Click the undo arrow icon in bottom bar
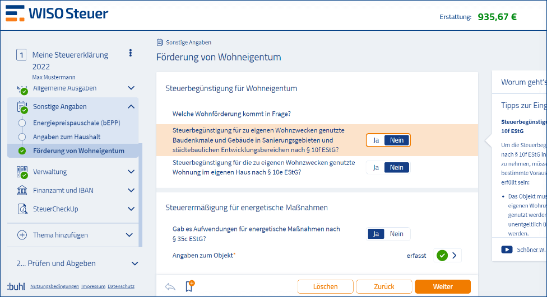This screenshot has height=297, width=547. 170,287
